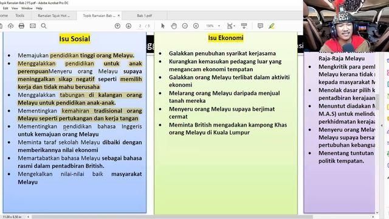Click 'kerja dan tidak mahu berusaha' line
Screen dimensions: 389x219
click(58, 87)
